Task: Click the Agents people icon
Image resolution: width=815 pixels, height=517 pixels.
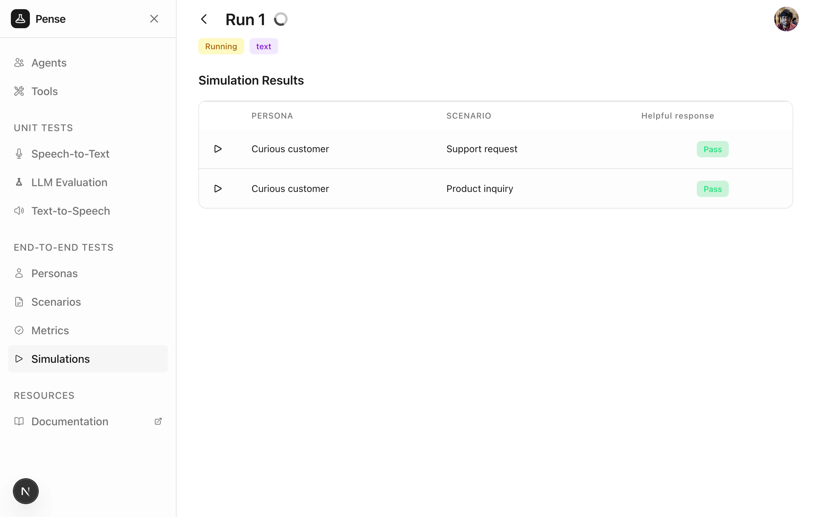Action: (19, 63)
